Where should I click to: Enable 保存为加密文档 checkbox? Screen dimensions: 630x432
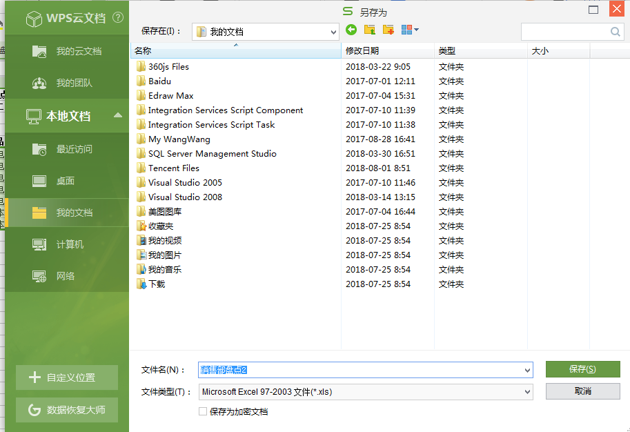click(x=203, y=411)
